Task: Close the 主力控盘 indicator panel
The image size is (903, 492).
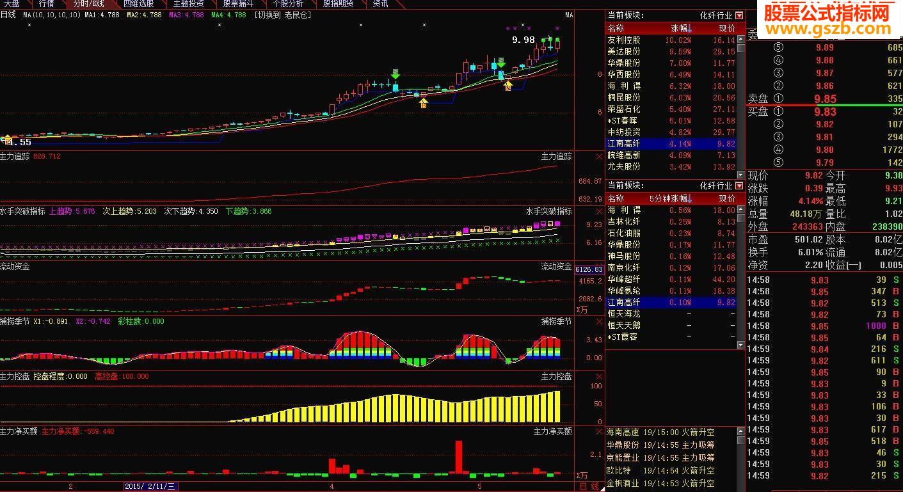Action: pyautogui.click(x=598, y=376)
